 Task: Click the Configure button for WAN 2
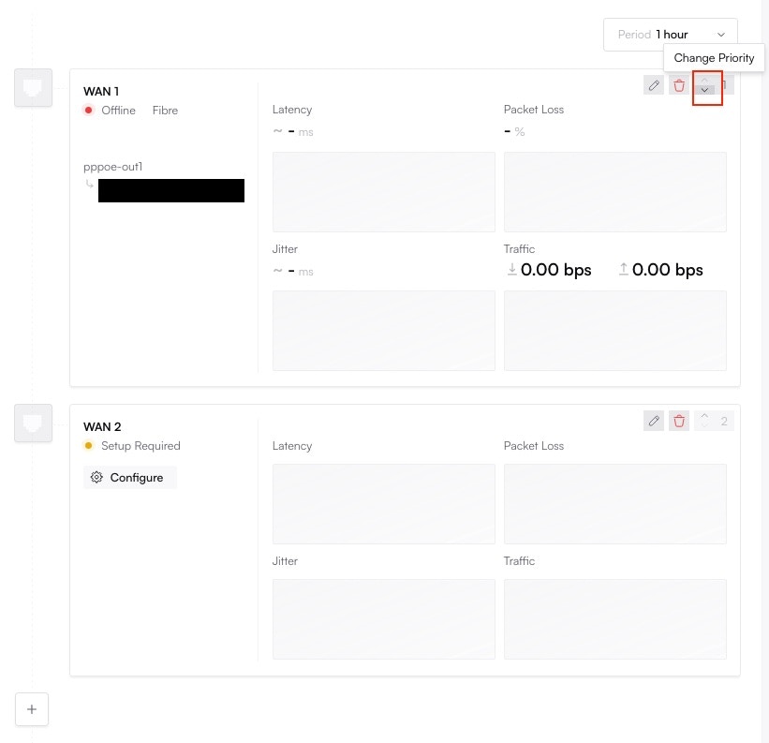pos(130,477)
